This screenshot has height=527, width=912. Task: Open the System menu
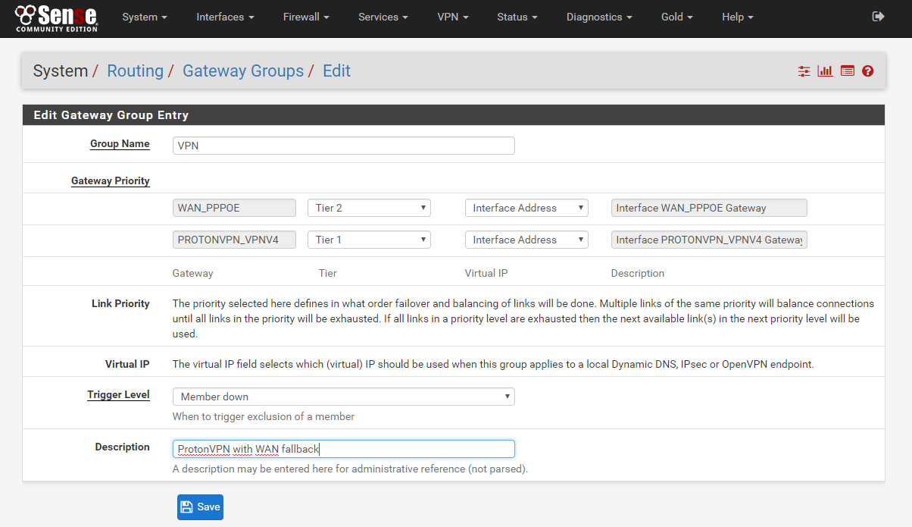tap(144, 17)
